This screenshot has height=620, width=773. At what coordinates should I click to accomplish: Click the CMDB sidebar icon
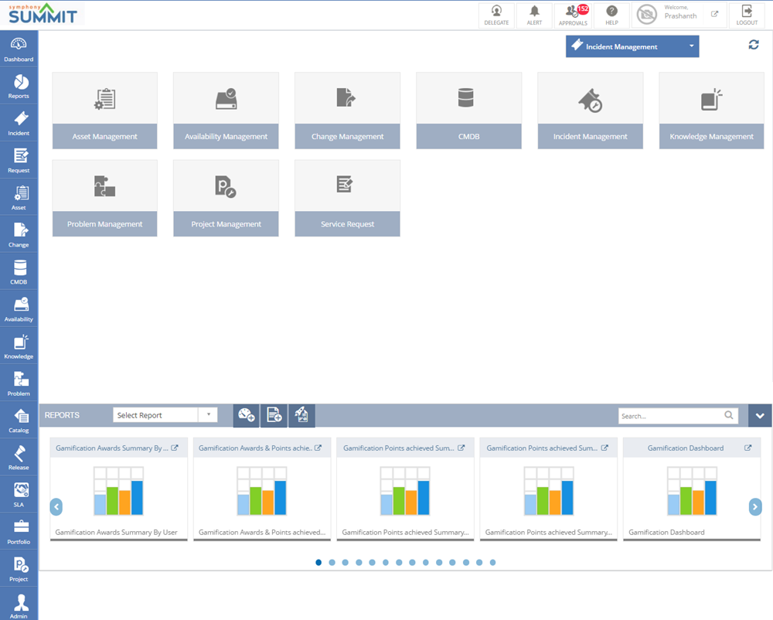tap(19, 272)
